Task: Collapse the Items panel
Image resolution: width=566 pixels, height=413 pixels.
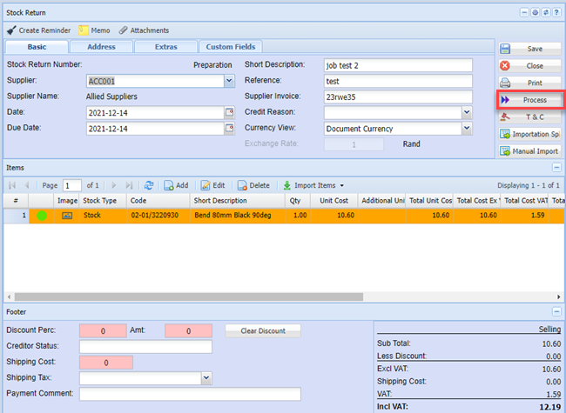Action: [556, 166]
